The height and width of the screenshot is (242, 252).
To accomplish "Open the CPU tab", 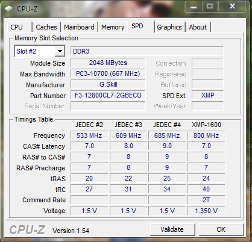I will tap(17, 27).
